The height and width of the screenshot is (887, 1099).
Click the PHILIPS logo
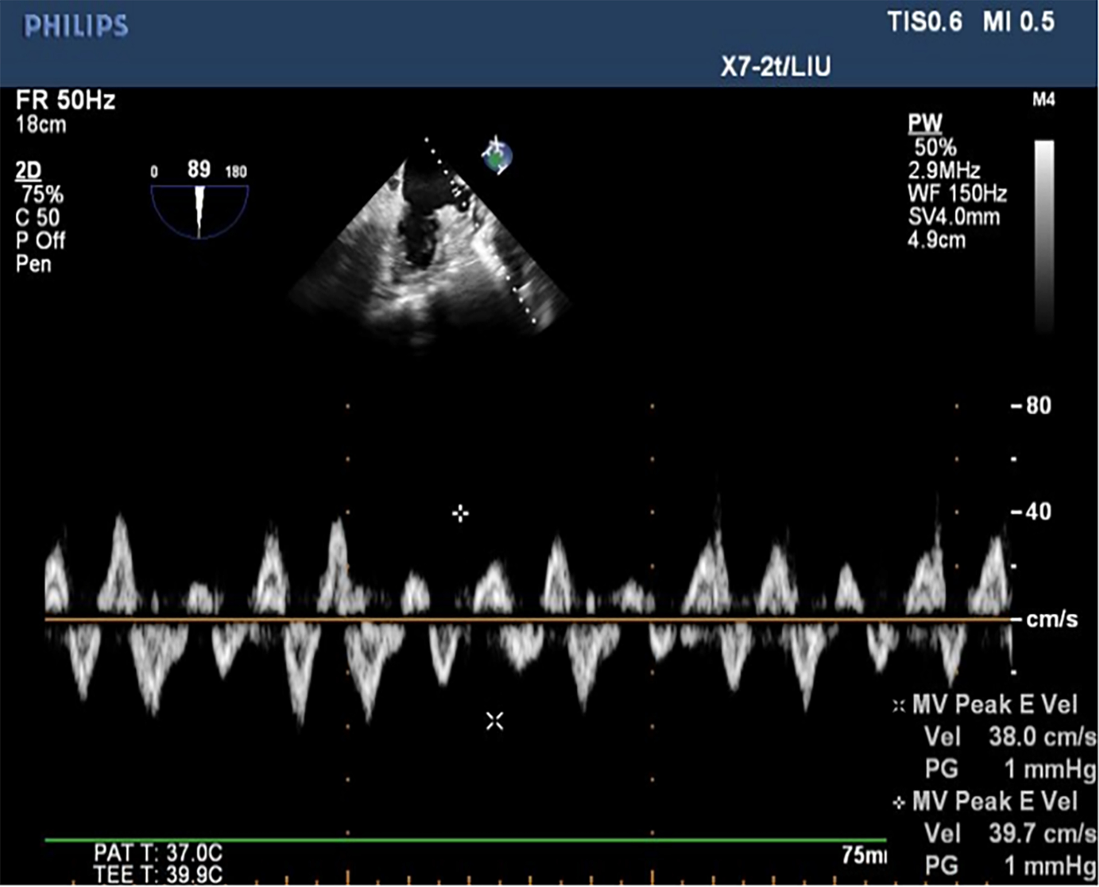point(76,26)
